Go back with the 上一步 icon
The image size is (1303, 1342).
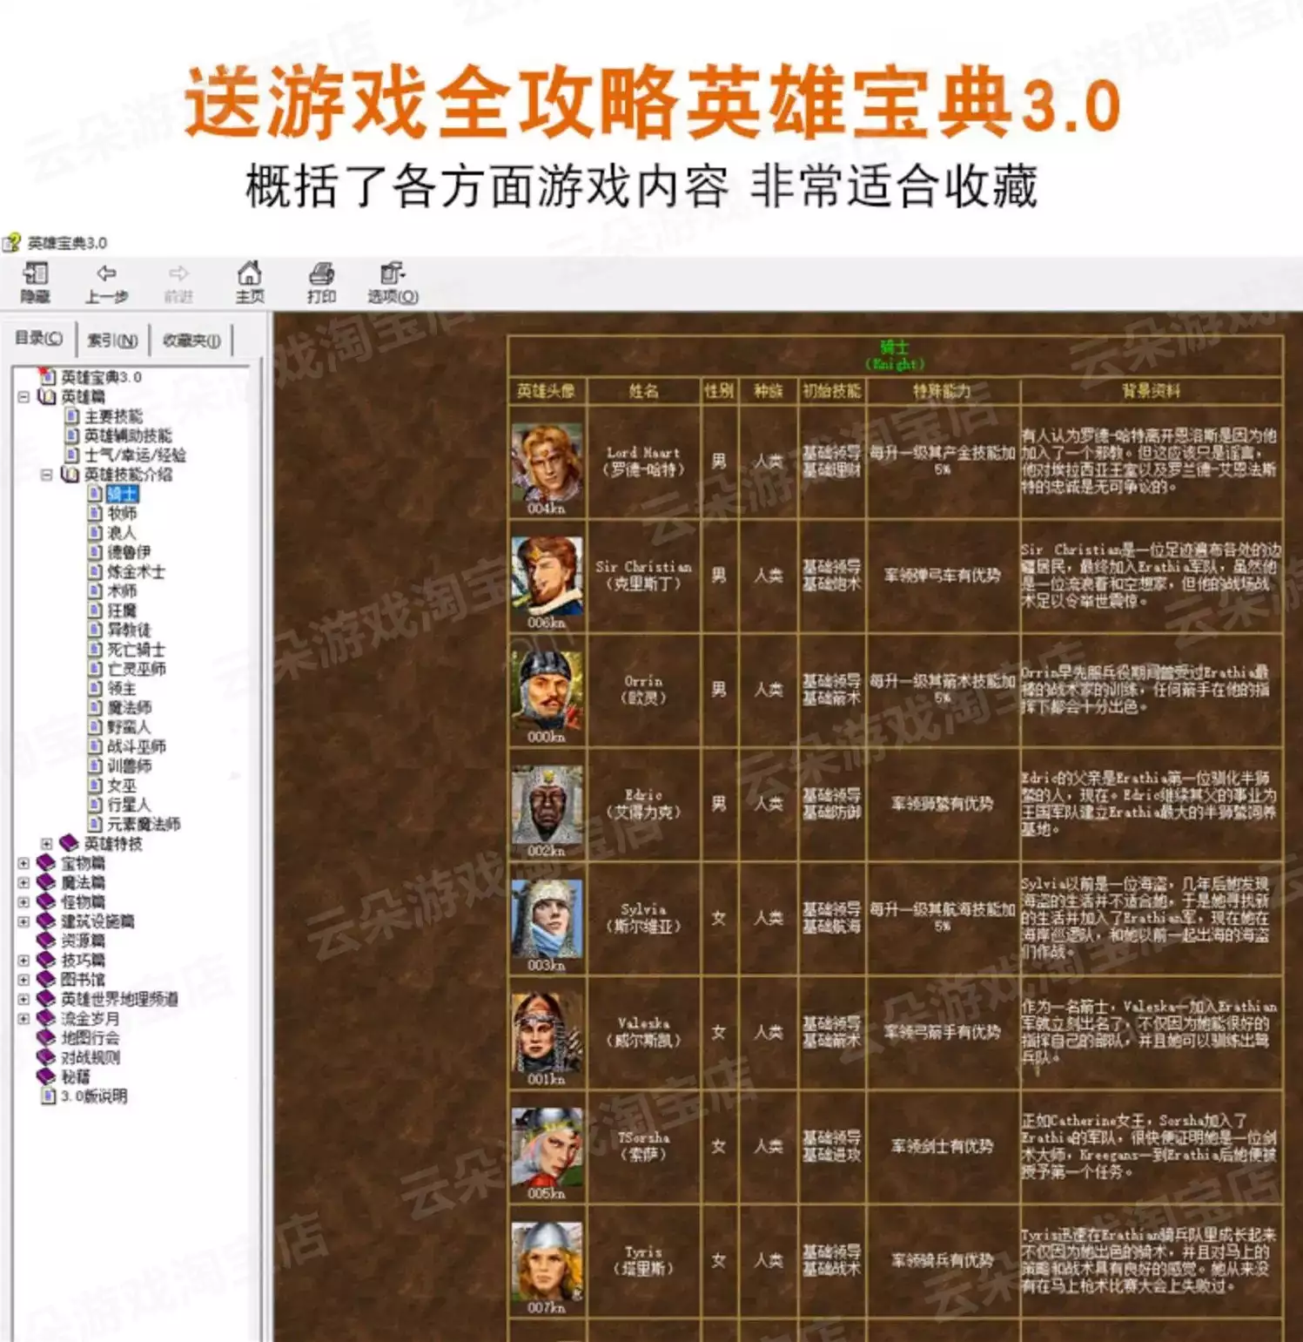point(106,283)
